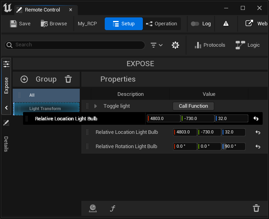The image size is (269, 219).
Task: Click the Call Function button
Action: coord(193,106)
